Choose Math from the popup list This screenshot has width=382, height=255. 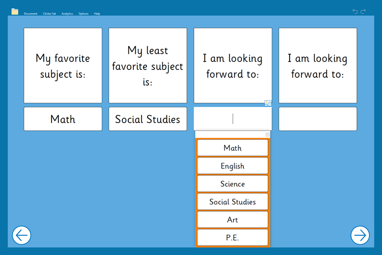pos(233,148)
